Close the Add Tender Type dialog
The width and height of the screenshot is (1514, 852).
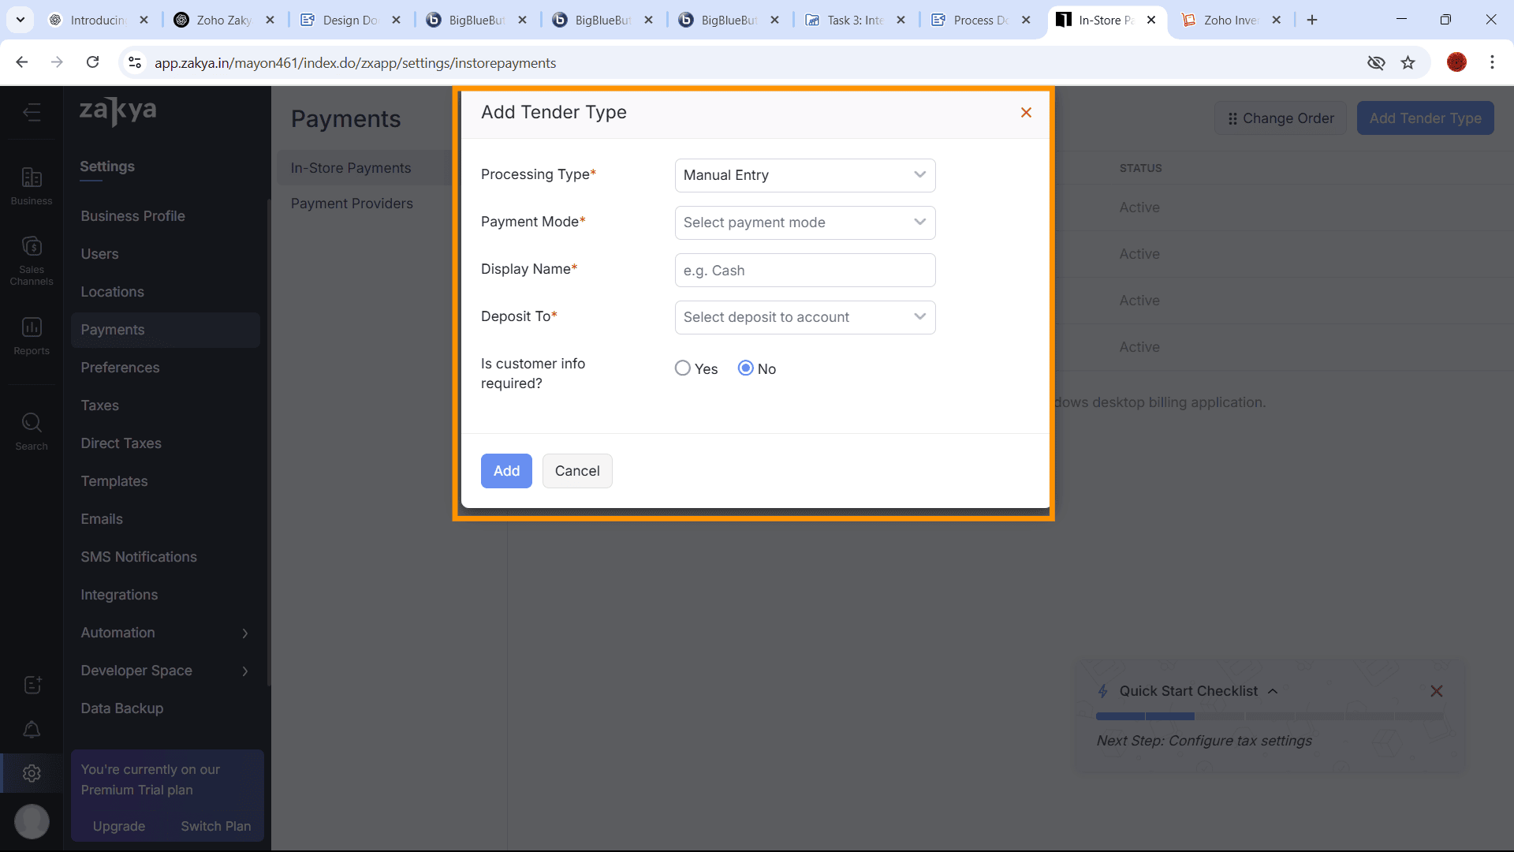click(x=1026, y=113)
